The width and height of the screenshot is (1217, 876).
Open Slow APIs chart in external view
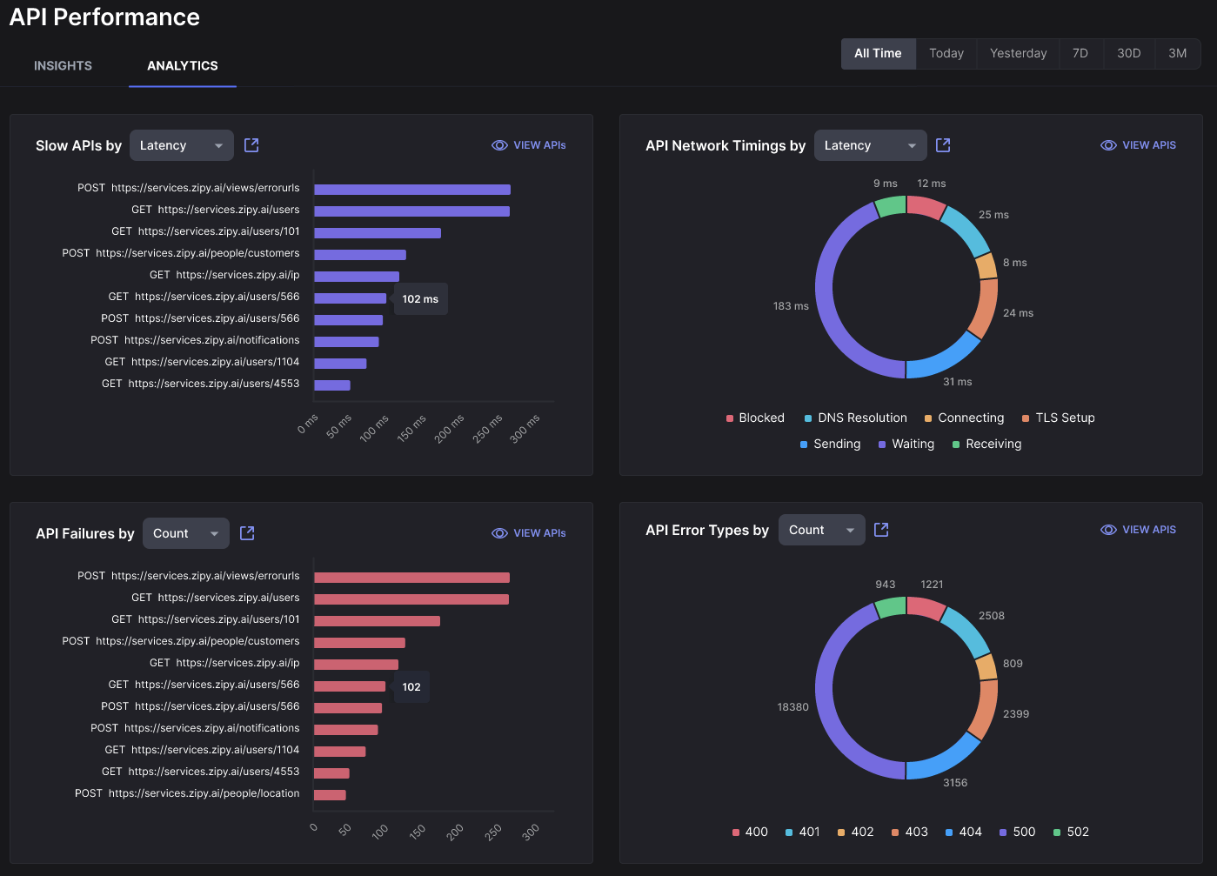(251, 145)
